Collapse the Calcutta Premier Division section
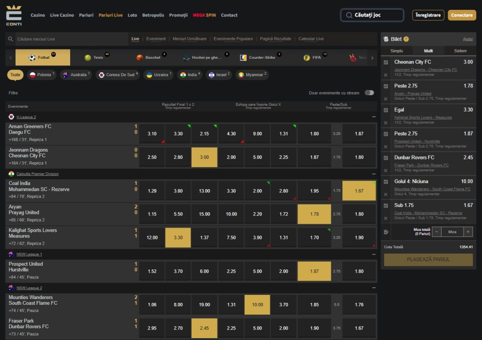482x340 pixels. [x=373, y=174]
